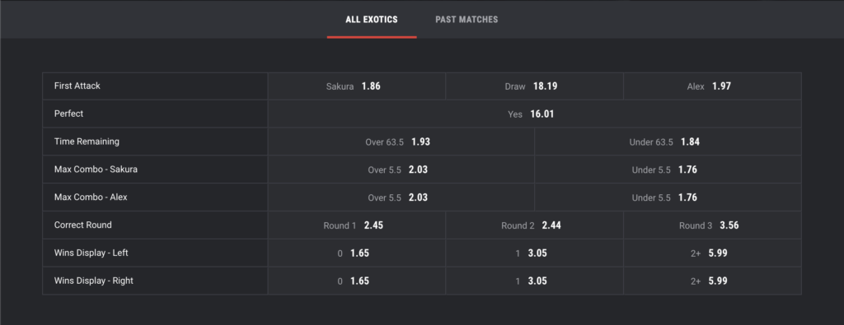
Task: Choose Max Combo Alex Under 5.5
Action: point(668,197)
